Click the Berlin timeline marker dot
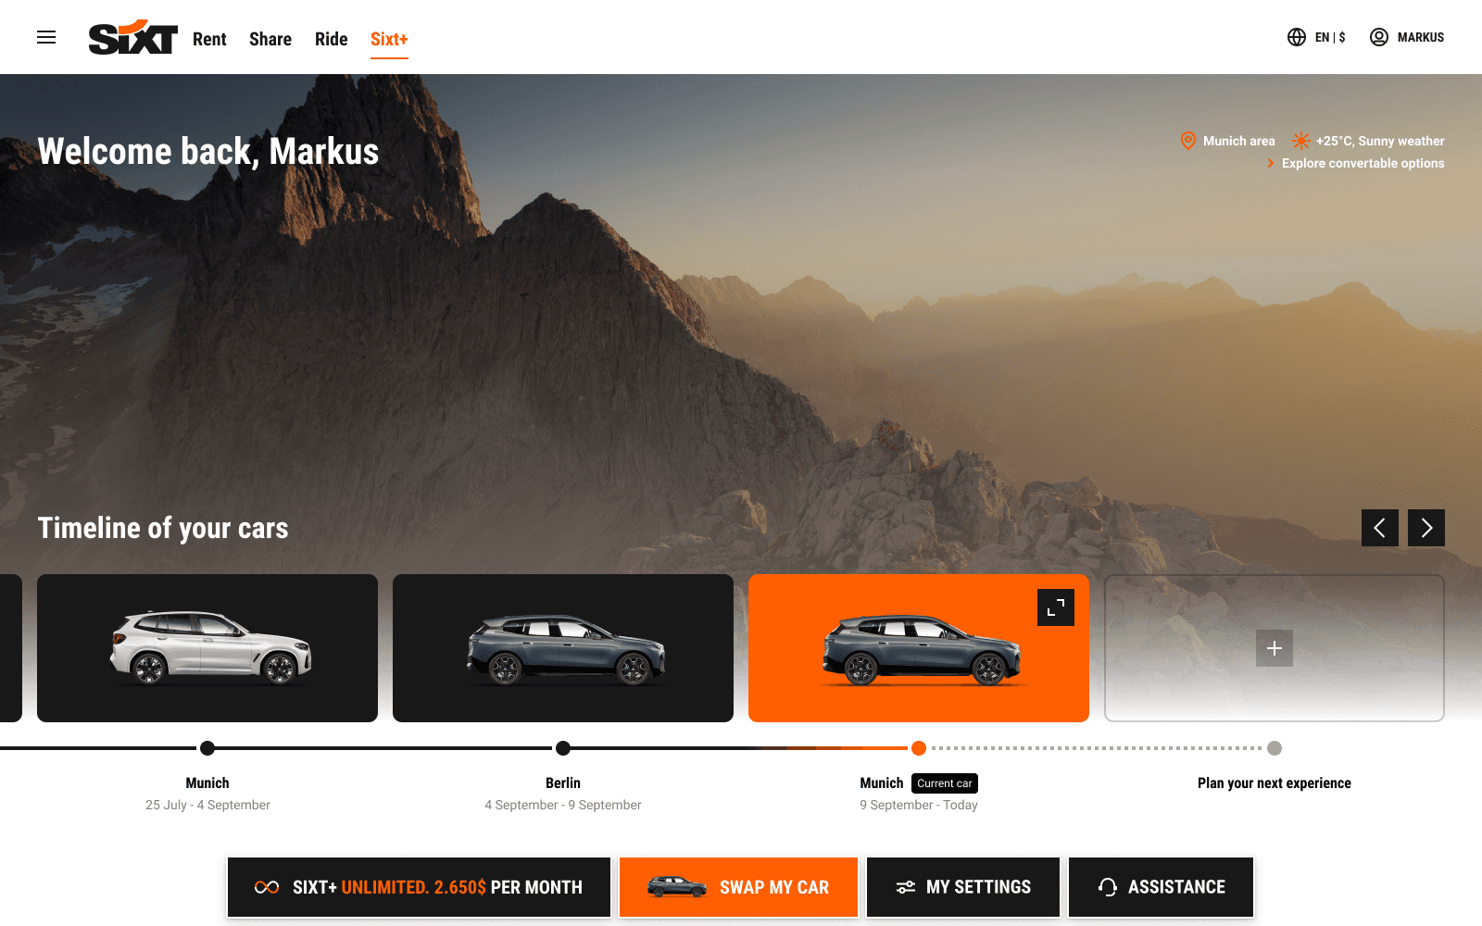Viewport: 1482px width, 926px height. [563, 748]
